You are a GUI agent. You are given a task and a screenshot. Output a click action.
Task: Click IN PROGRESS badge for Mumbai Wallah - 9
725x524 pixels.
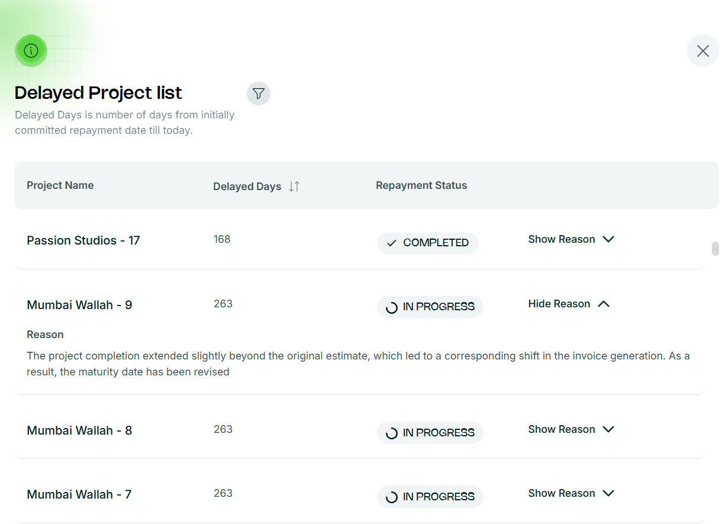[x=430, y=307]
